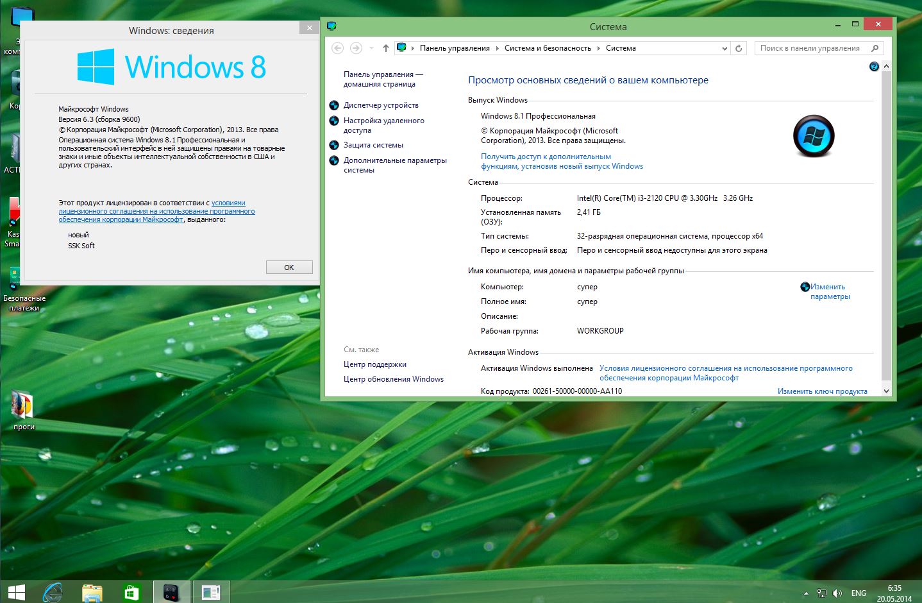Expand the breadcrumb arrow after 'Панель управления'
Image resolution: width=922 pixels, height=603 pixels.
coord(497,48)
